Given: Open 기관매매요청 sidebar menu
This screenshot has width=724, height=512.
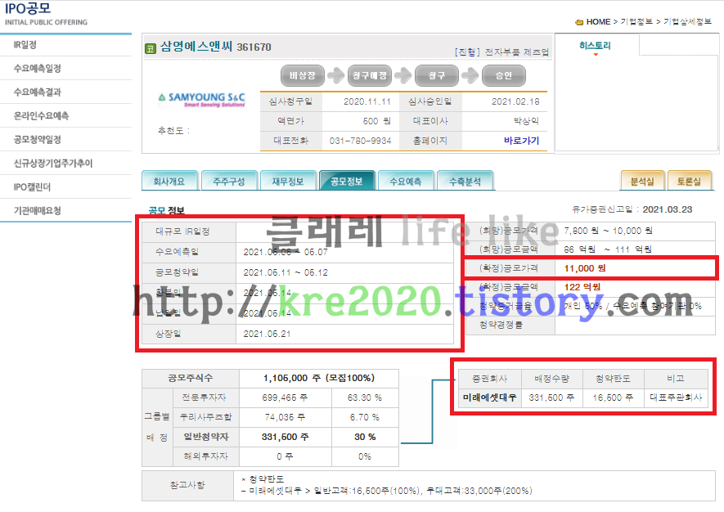Looking at the screenshot, I should pyautogui.click(x=37, y=210).
